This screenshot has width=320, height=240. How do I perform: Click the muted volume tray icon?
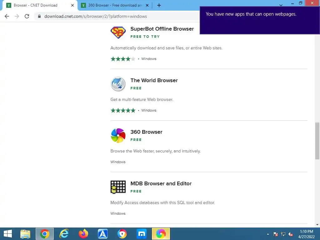tap(291, 234)
